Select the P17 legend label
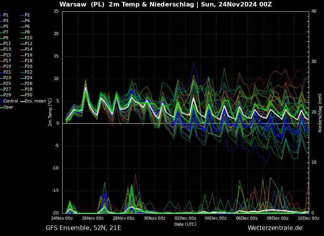 (6, 61)
